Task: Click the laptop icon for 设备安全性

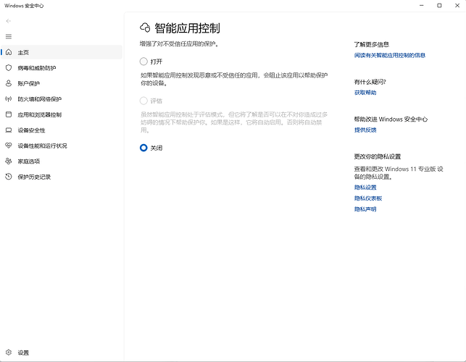Action: click(x=9, y=130)
